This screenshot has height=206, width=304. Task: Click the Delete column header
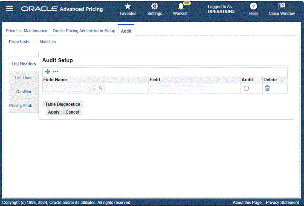270,80
